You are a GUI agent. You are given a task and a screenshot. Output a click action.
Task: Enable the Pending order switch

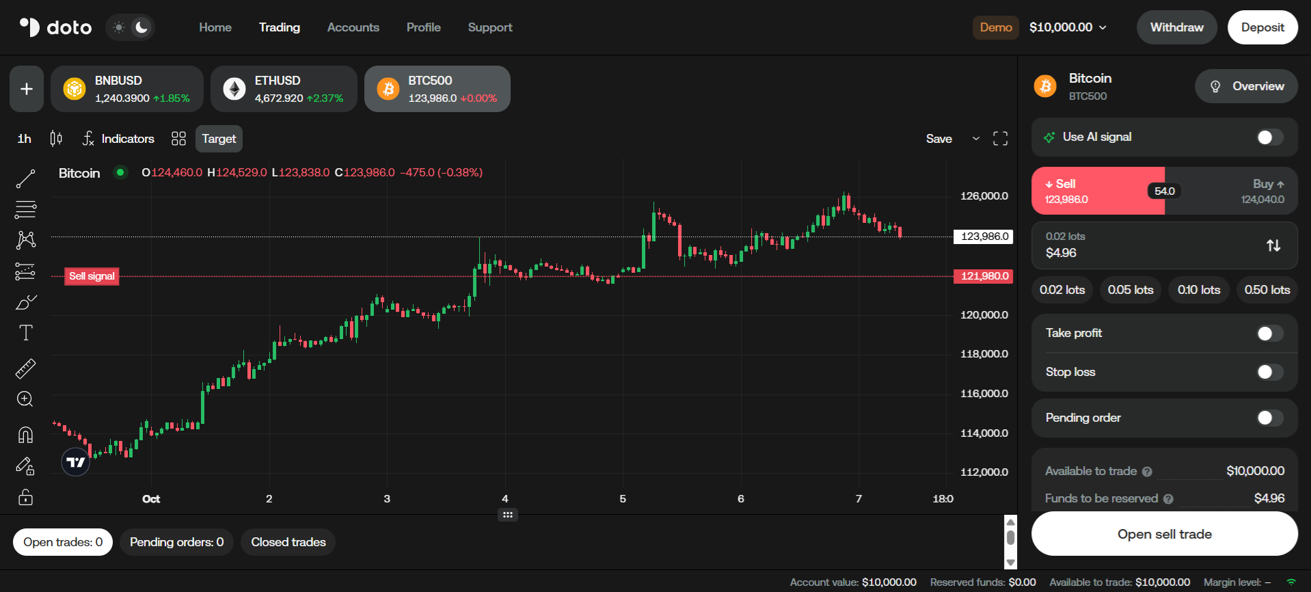[1269, 418]
